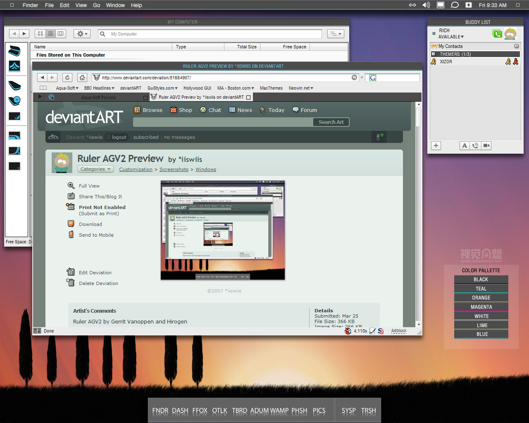Click the Customization category link
The width and height of the screenshot is (529, 423).
136,169
